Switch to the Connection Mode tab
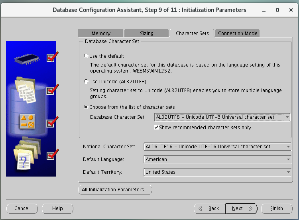The width and height of the screenshot is (299, 220). 238,33
